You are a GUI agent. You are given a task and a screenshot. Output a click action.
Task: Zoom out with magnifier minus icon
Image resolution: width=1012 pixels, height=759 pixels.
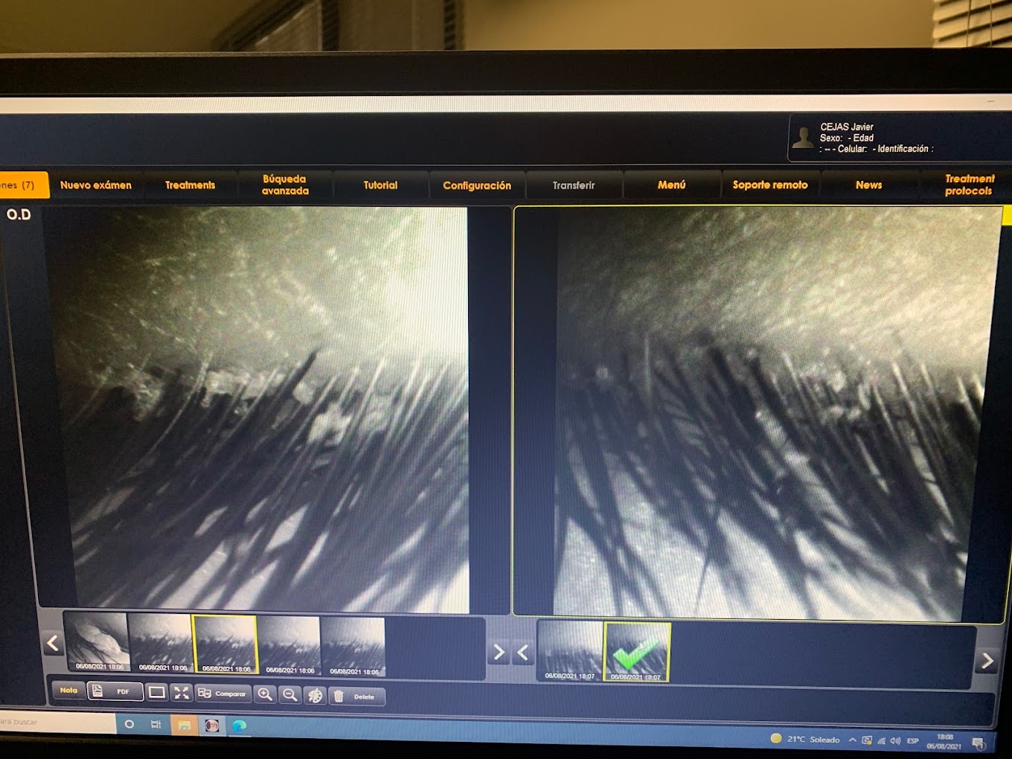(290, 695)
